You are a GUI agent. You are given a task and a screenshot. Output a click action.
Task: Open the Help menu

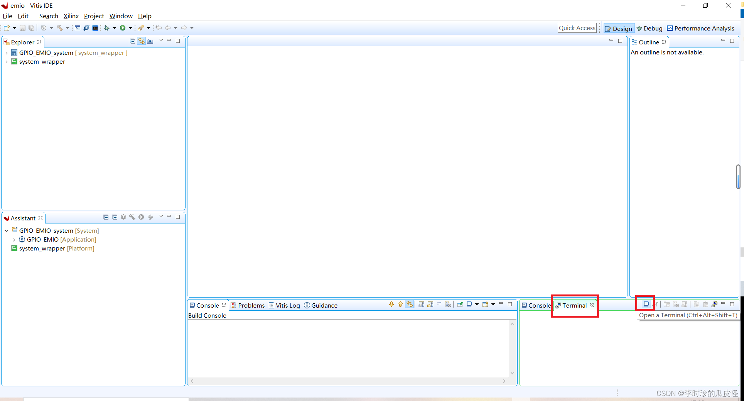pos(145,16)
